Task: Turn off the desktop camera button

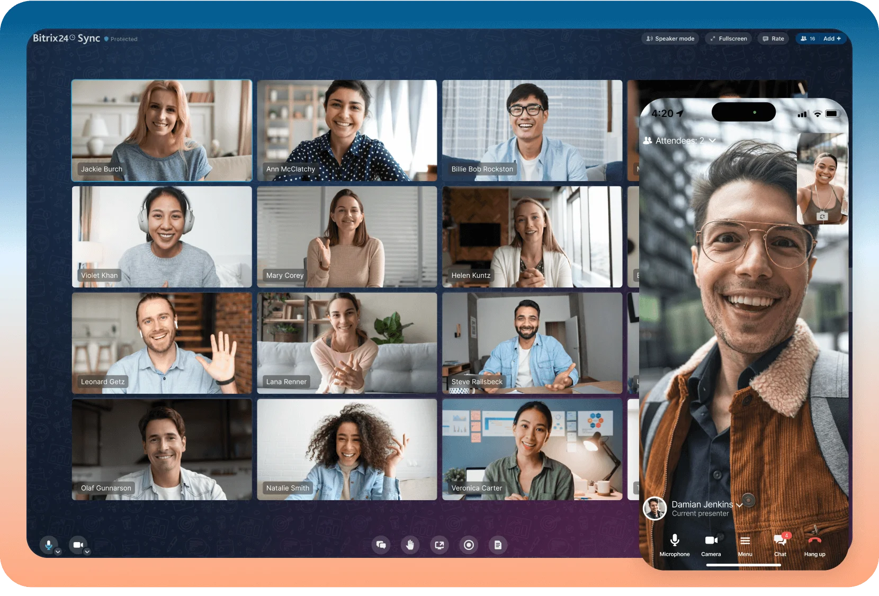Action: pos(78,544)
